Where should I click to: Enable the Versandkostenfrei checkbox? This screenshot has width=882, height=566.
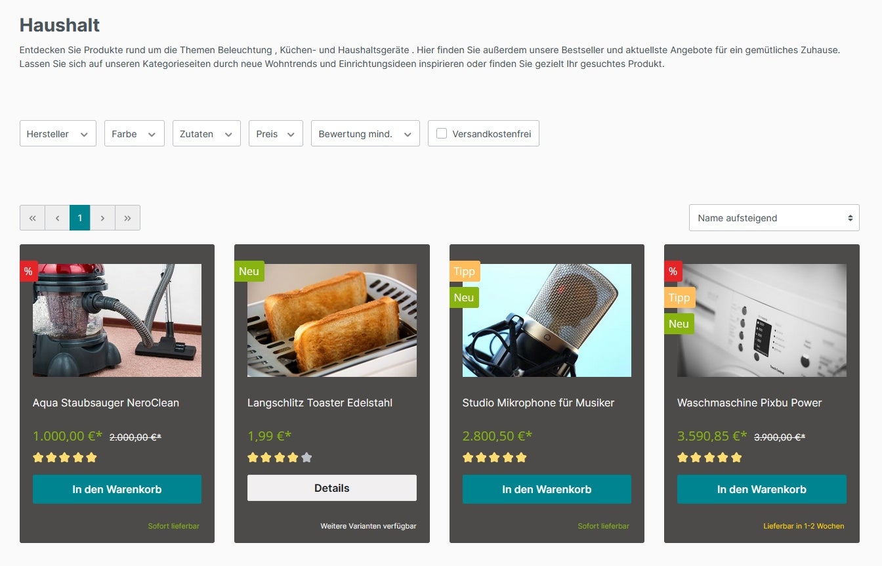coord(442,133)
